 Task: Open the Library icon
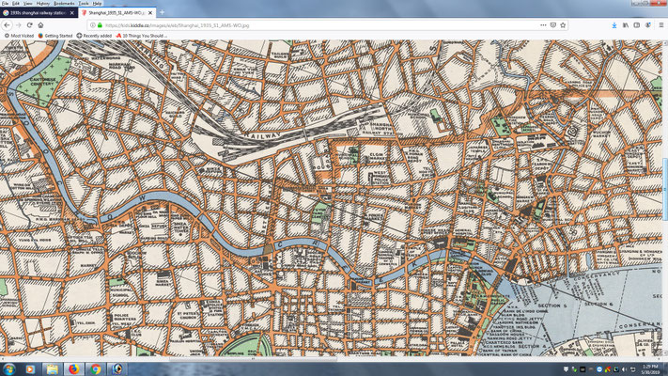pos(626,25)
